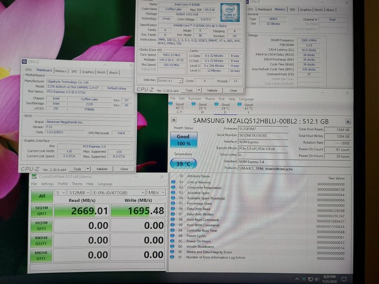The height and width of the screenshot is (284, 379).
Task: Click Tools button in Mainboard CPU-Z window
Action: (x=77, y=169)
